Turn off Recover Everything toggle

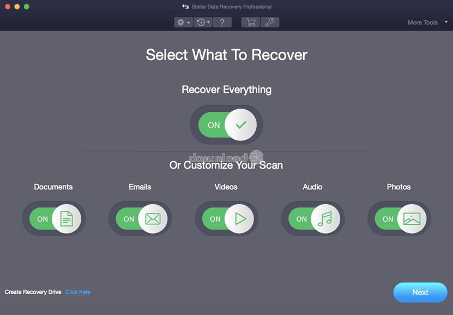227,124
